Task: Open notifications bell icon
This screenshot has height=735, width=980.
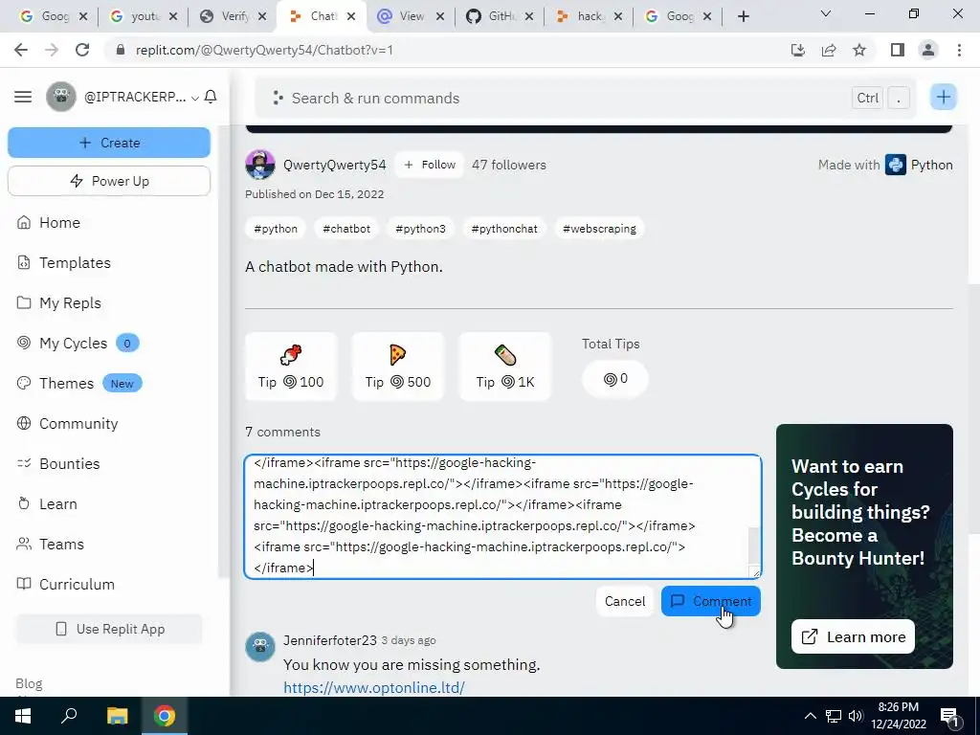Action: pyautogui.click(x=211, y=97)
